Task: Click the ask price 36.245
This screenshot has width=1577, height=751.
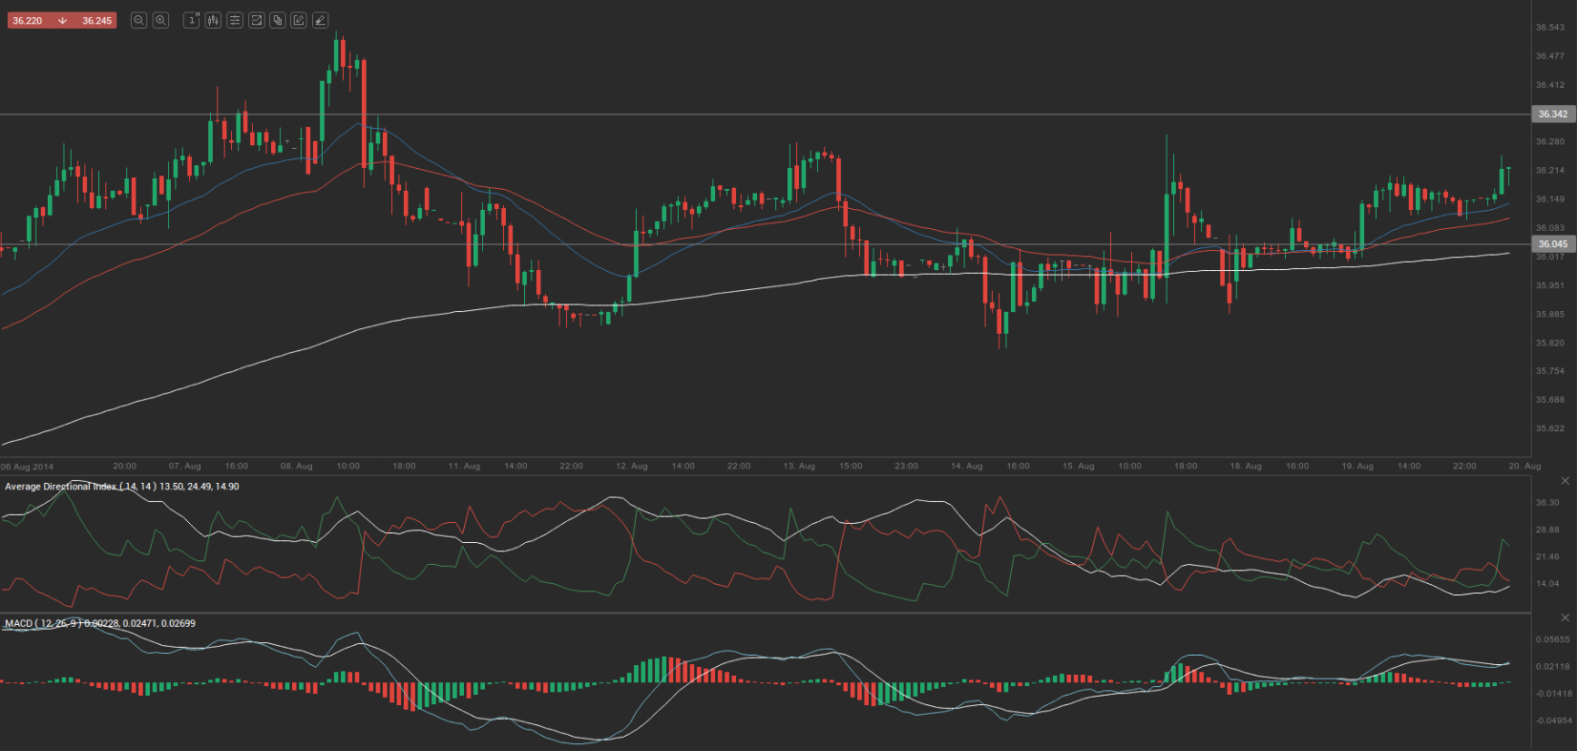Action: [96, 21]
